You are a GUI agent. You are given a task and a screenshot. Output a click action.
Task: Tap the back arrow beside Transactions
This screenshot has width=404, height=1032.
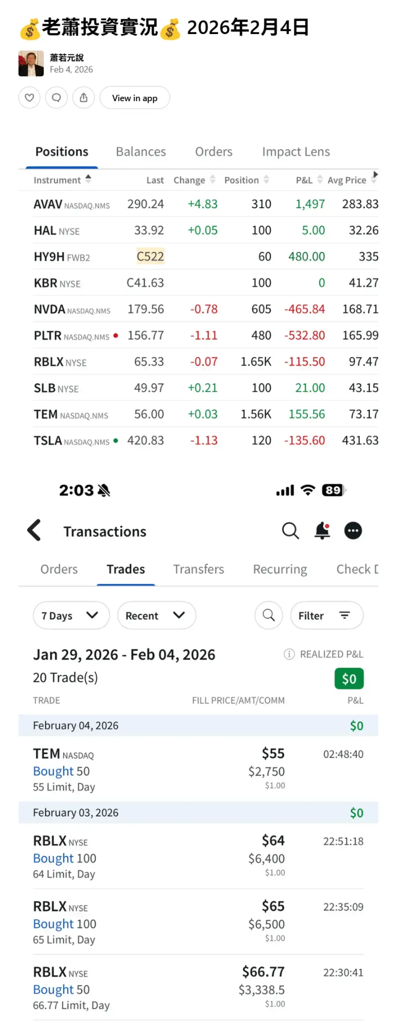coord(34,530)
